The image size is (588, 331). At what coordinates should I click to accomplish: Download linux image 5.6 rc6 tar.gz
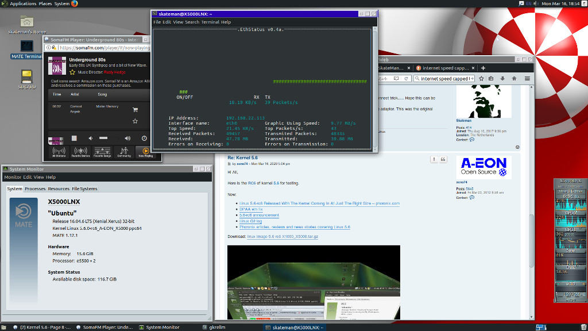(283, 236)
